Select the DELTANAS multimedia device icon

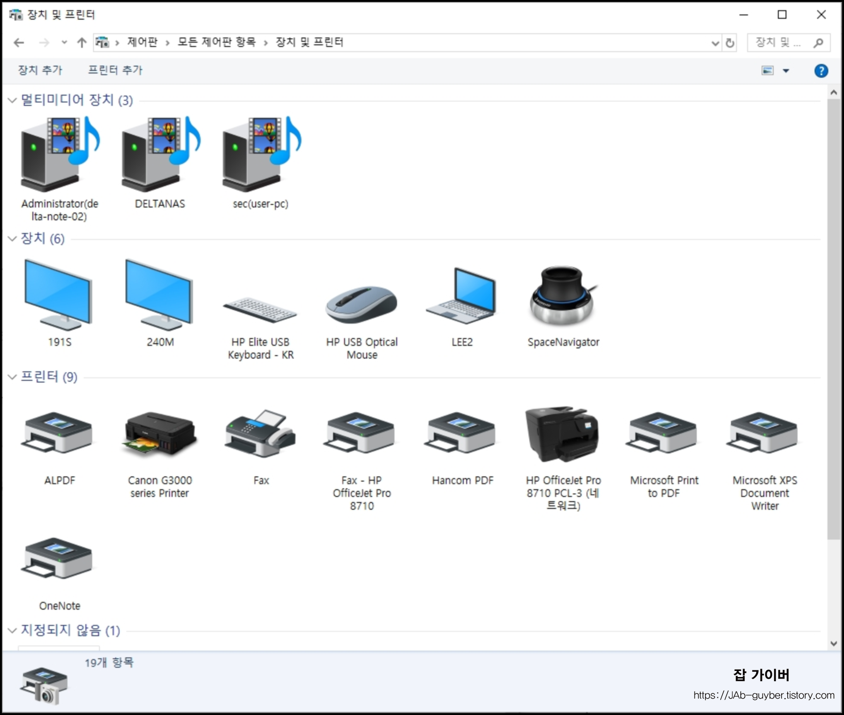161,154
